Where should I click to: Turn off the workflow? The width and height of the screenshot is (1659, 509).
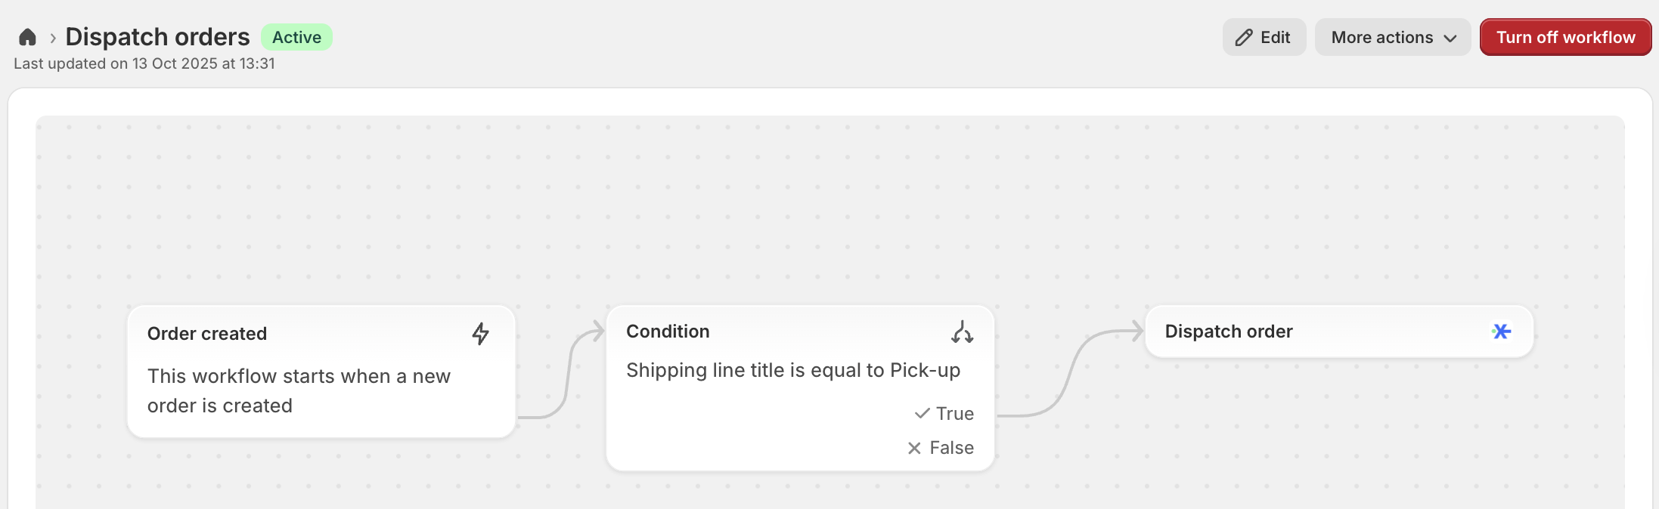tap(1565, 38)
